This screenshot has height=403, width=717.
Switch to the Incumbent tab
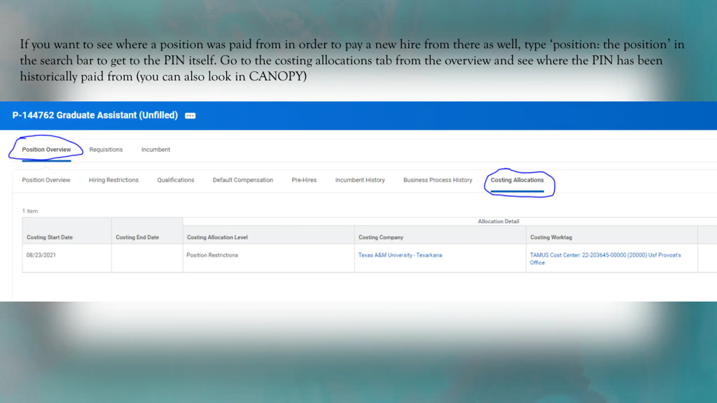156,149
